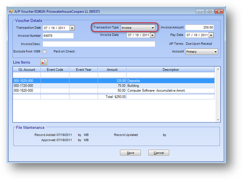Click the Invoice Number input field
Screen dimensions: 243x180
tap(58, 36)
